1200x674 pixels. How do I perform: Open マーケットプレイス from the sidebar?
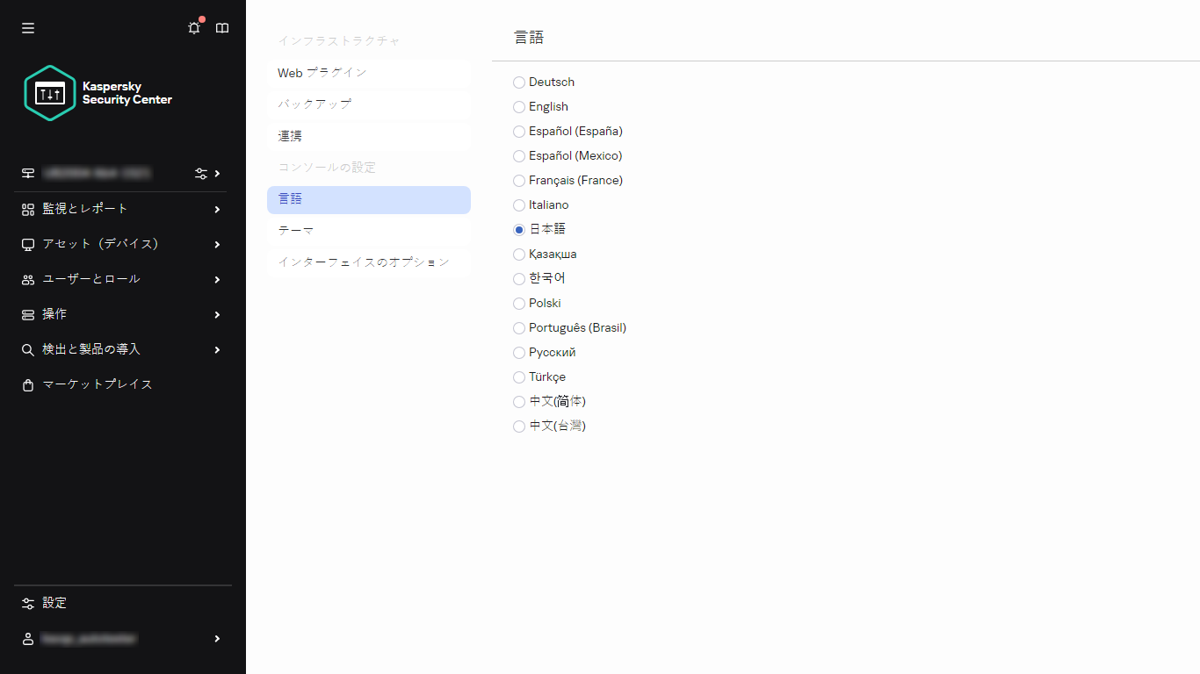click(x=97, y=384)
